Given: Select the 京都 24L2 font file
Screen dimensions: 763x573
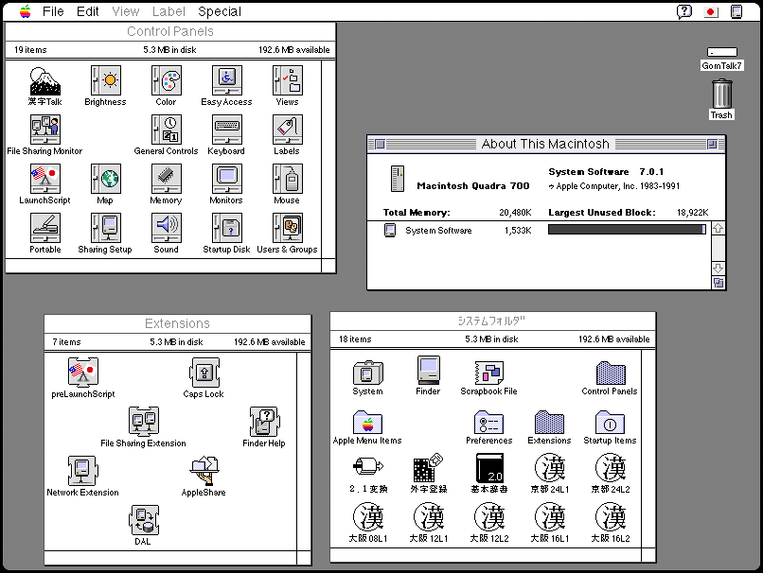Looking at the screenshot, I should pos(611,468).
